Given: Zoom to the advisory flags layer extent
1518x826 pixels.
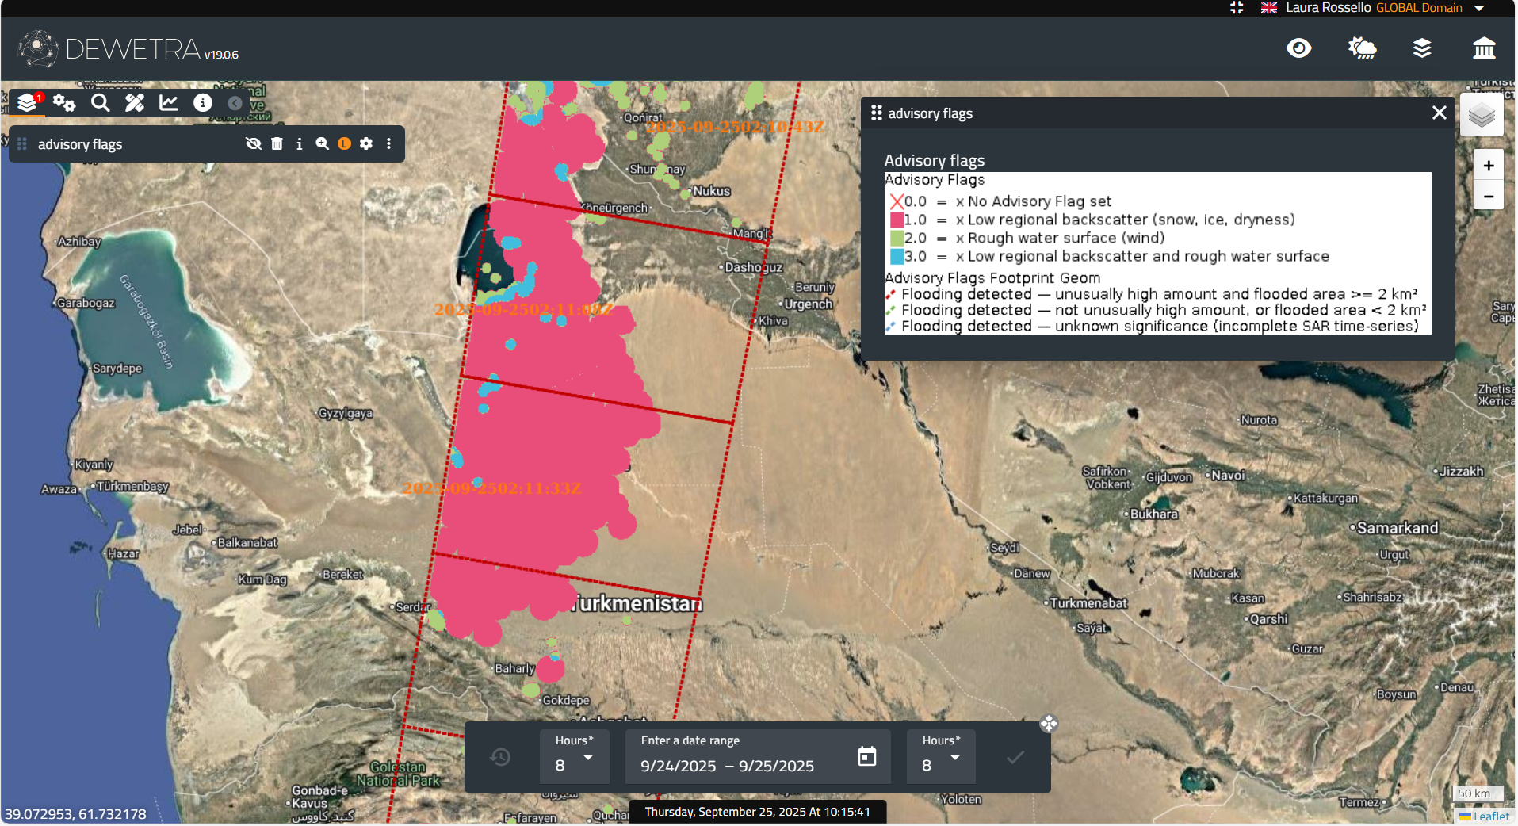Looking at the screenshot, I should pyautogui.click(x=322, y=144).
